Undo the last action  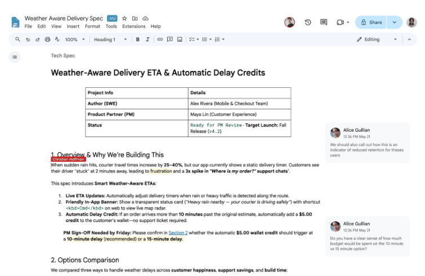pos(28,39)
